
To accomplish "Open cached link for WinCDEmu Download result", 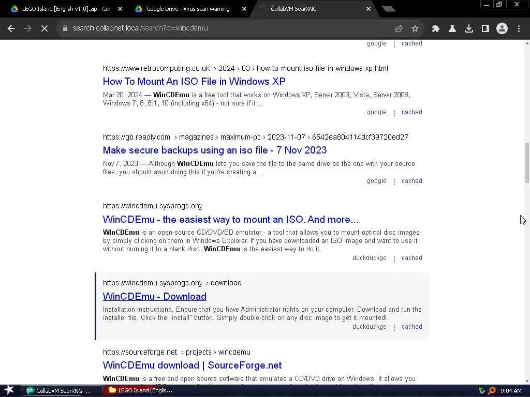I will [411, 327].
